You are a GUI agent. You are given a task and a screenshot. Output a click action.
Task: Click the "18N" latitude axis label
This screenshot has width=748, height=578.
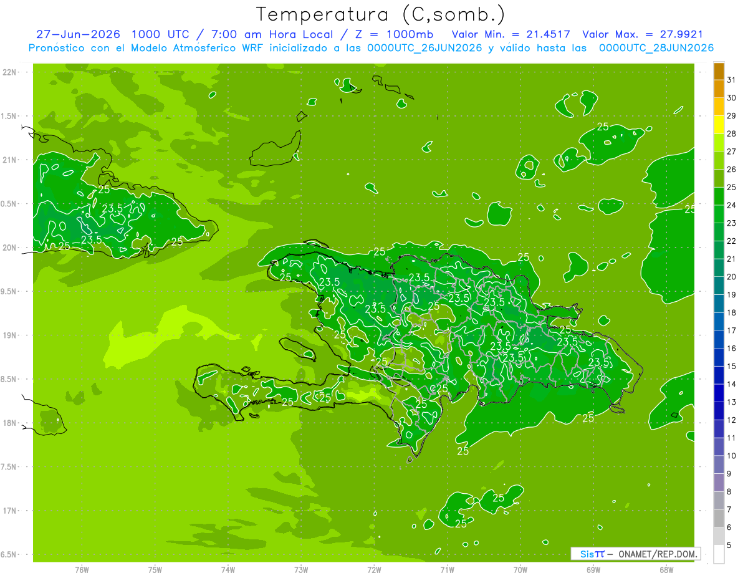[x=10, y=423]
